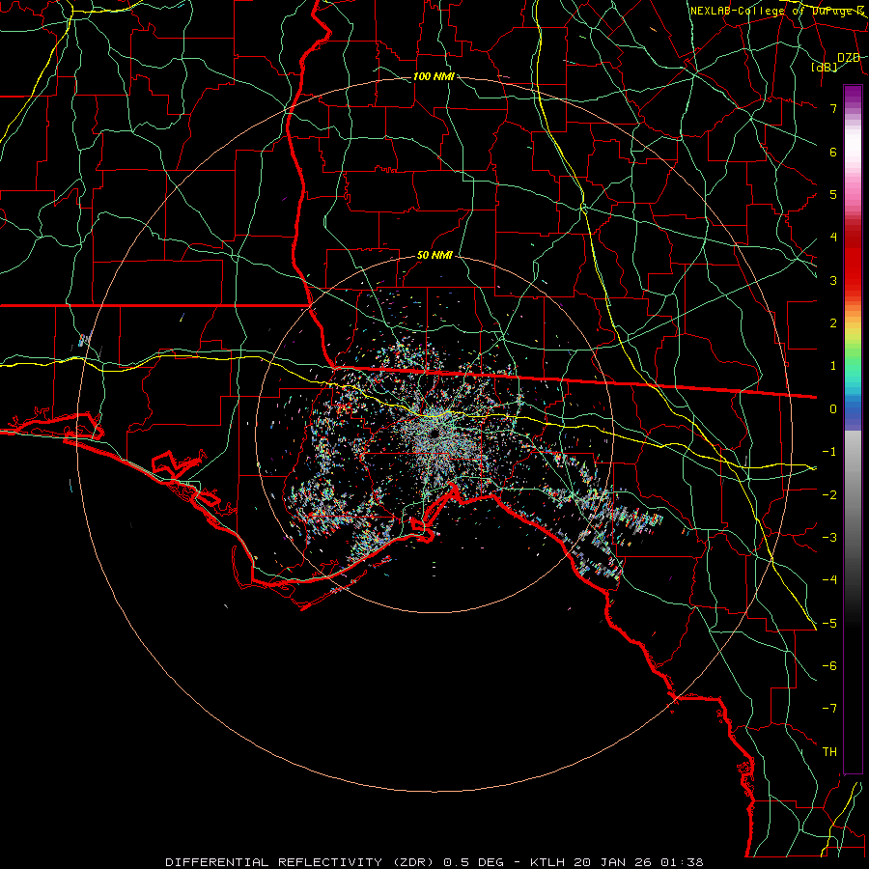Click the '-3' value on the color scale
Image resolution: width=869 pixels, height=869 pixels.
[829, 537]
